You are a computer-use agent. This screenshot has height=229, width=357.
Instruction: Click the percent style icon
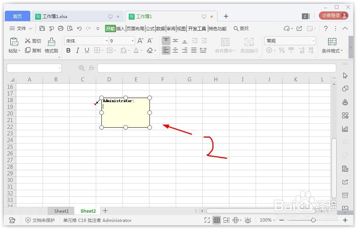pyautogui.click(x=282, y=50)
